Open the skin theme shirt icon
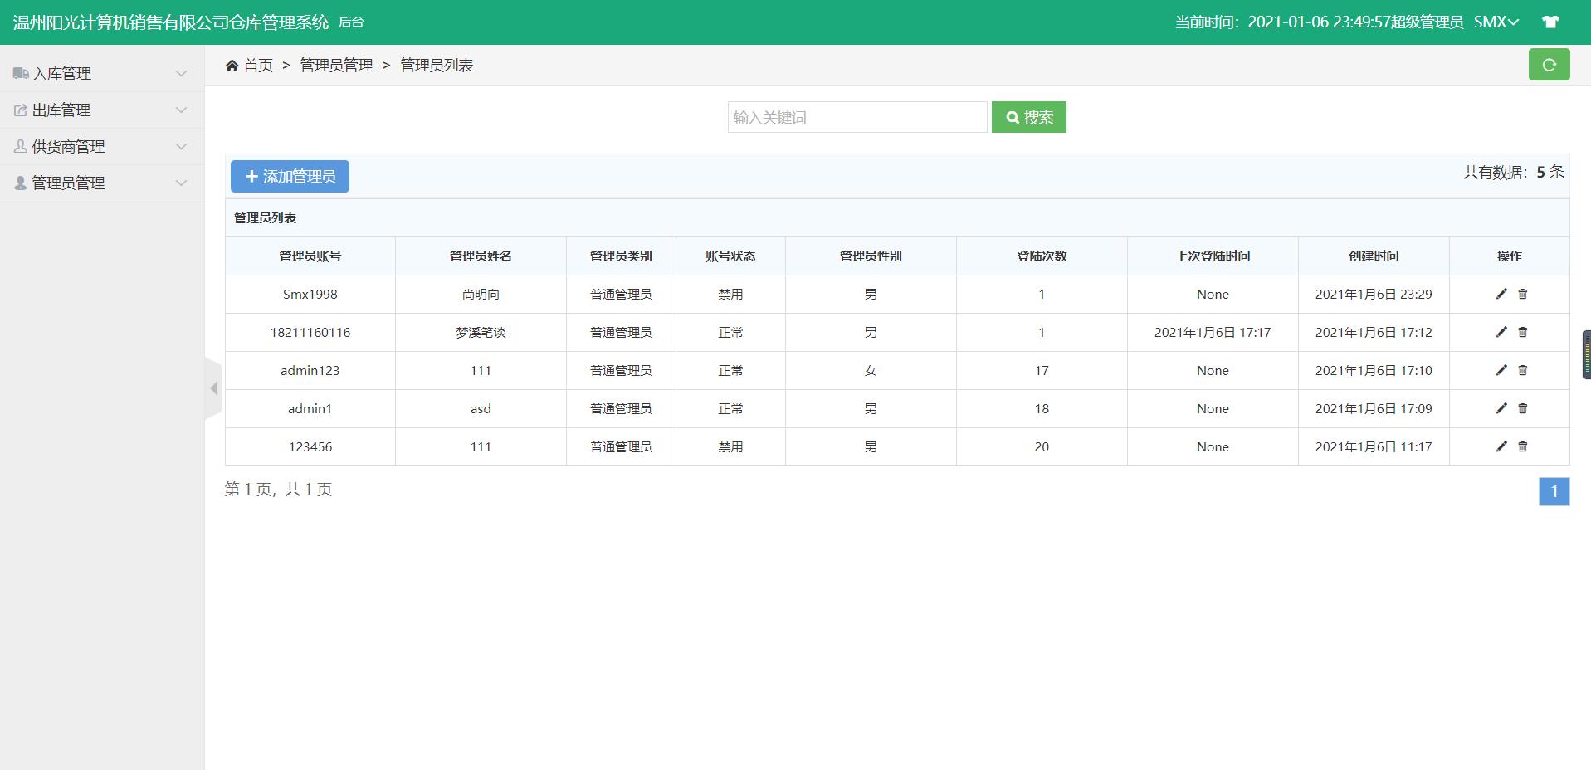Image resolution: width=1591 pixels, height=770 pixels. pos(1550,22)
